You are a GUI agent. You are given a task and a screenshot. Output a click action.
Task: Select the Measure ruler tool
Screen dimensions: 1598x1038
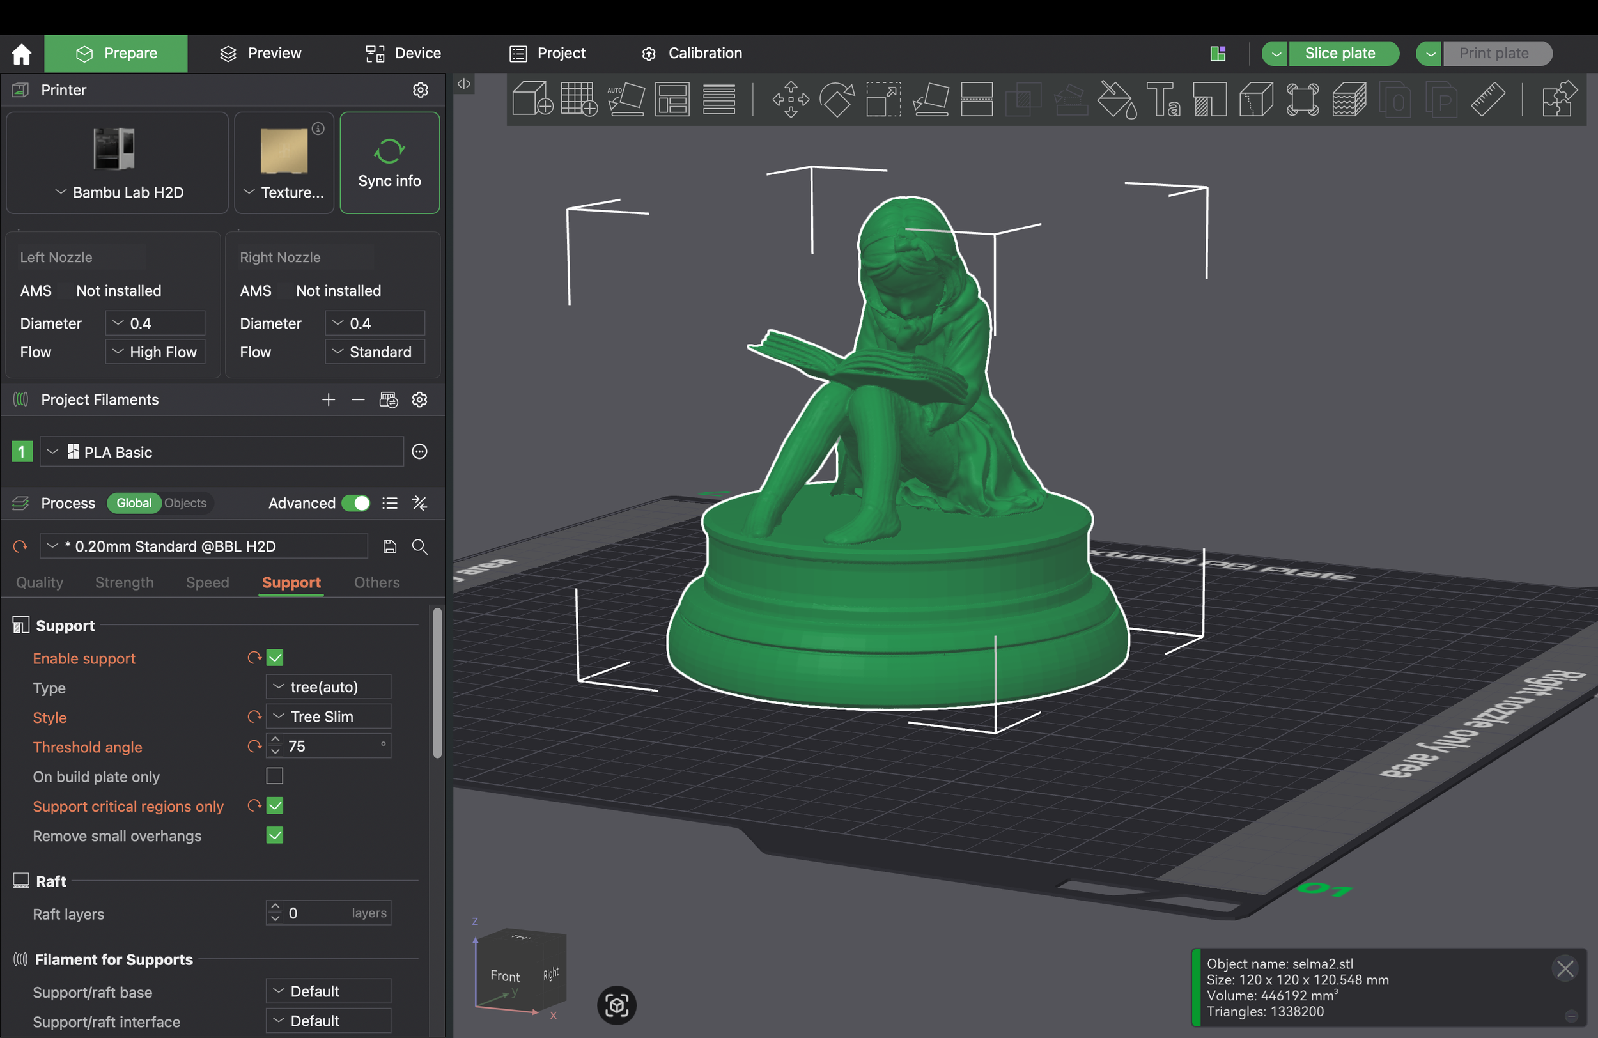point(1488,98)
